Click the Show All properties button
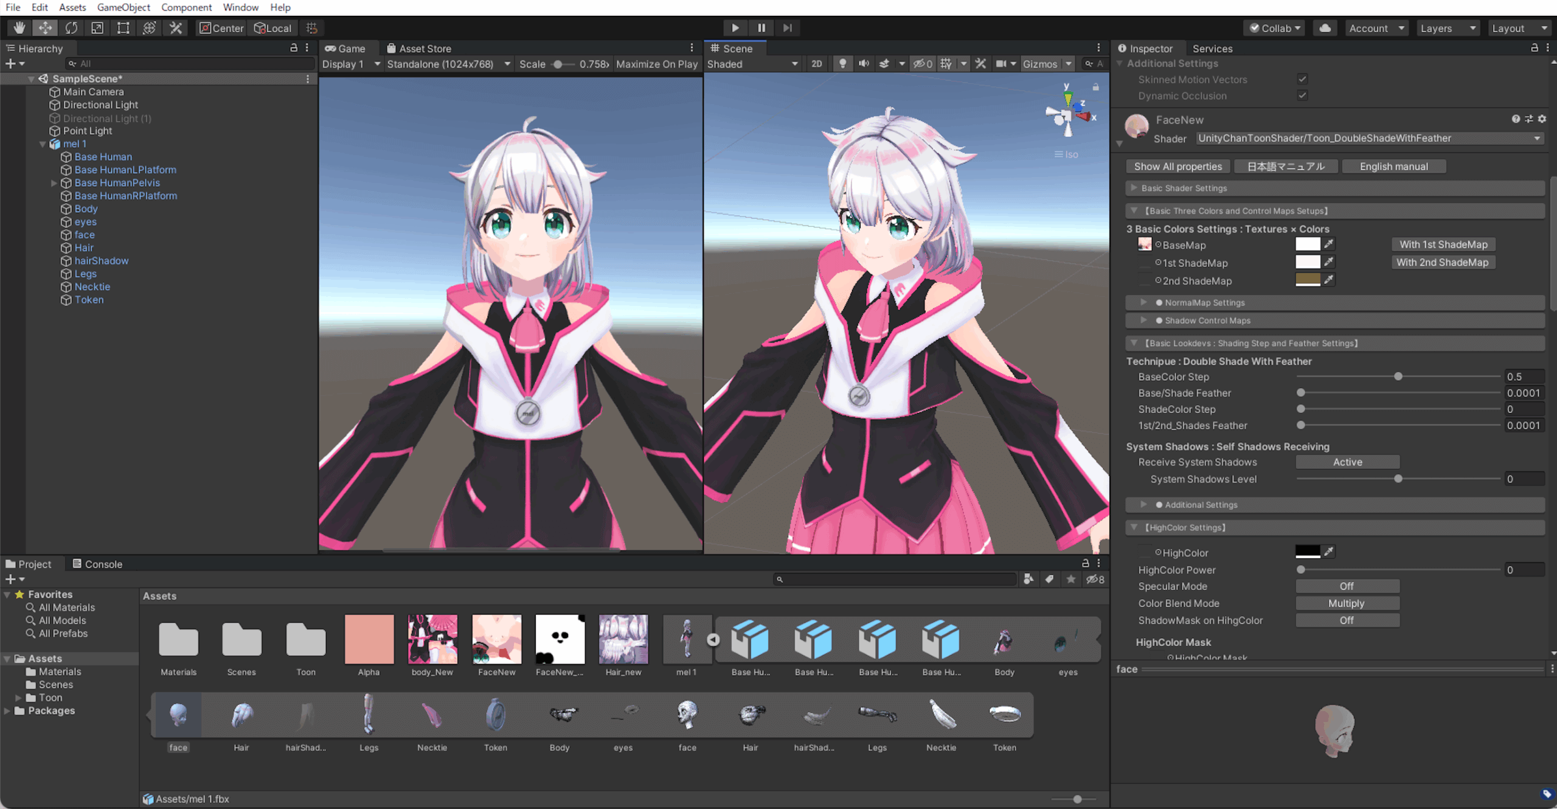Image resolution: width=1557 pixels, height=809 pixels. click(x=1177, y=166)
